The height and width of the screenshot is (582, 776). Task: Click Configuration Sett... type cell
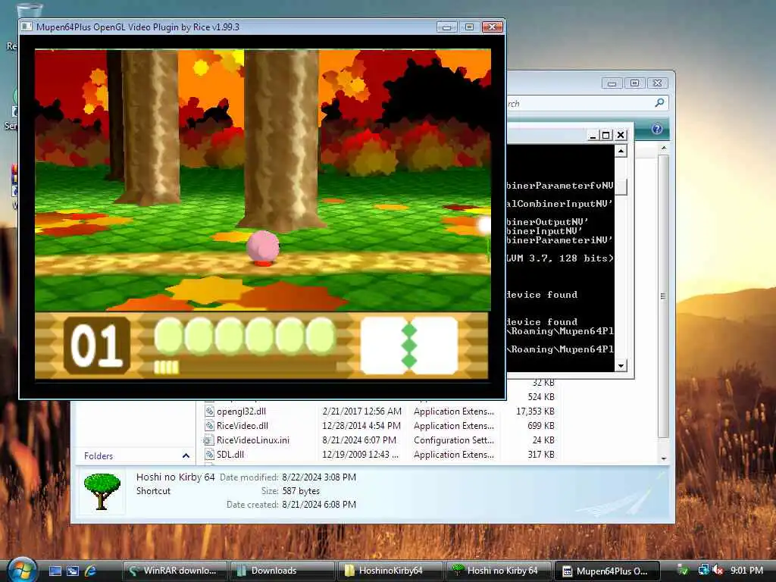[x=454, y=440]
